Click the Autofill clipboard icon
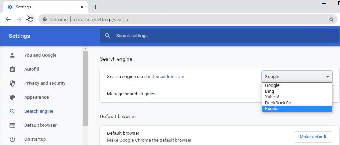The height and width of the screenshot is (145, 340). tap(12, 69)
